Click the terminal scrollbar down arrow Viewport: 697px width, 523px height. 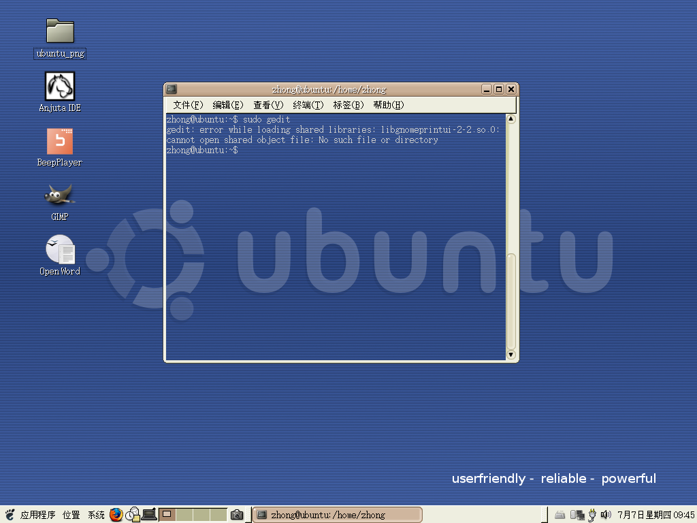click(x=511, y=354)
